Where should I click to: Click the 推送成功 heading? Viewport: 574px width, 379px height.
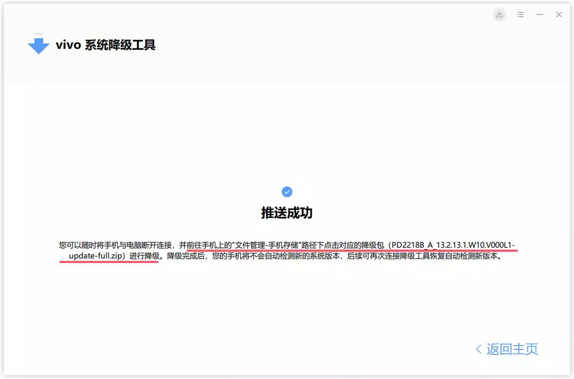[x=287, y=213]
